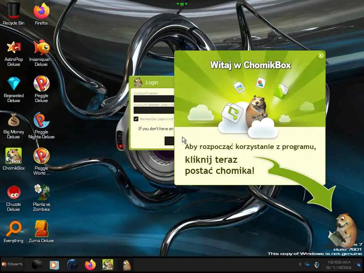Click the network tray icon
Screen dimensions: 364x273
(x=307, y=264)
